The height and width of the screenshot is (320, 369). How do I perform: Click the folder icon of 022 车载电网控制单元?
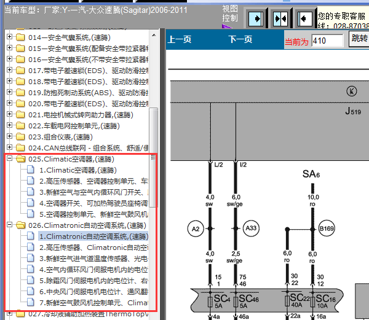[20, 126]
